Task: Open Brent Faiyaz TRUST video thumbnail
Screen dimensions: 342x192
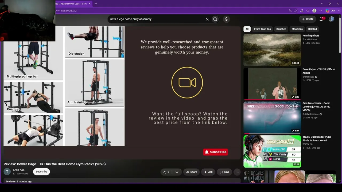Action: (x=272, y=84)
